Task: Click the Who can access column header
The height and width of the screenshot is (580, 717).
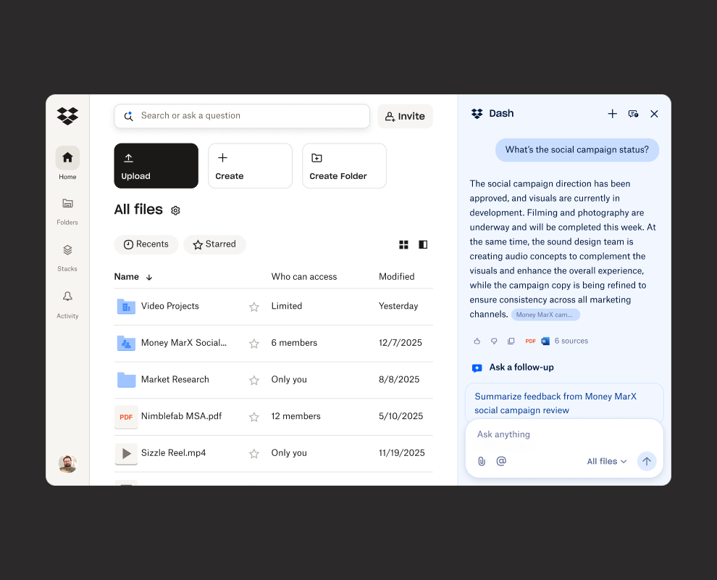Action: pos(304,276)
